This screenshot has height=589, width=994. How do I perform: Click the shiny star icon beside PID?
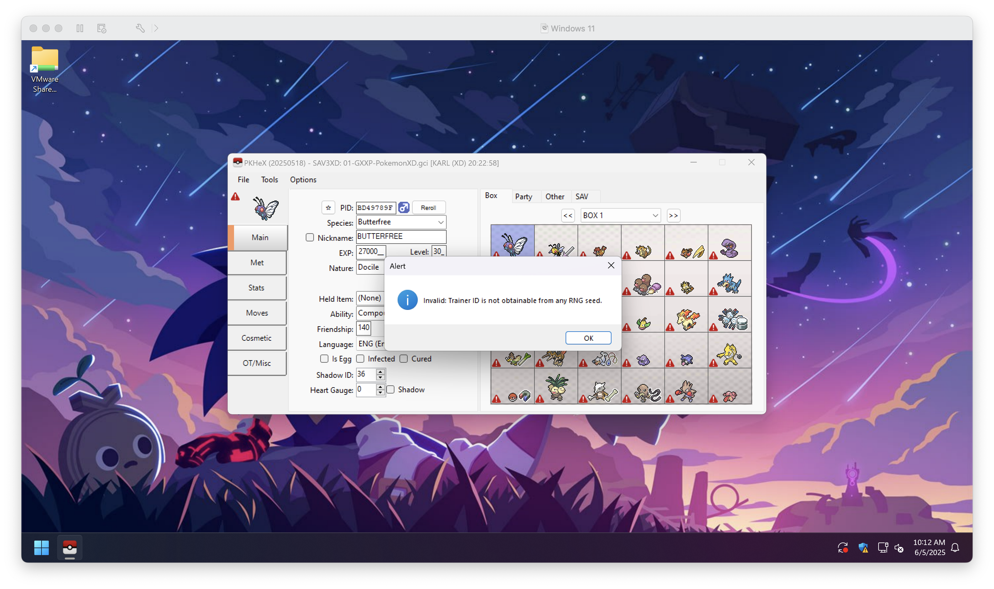tap(328, 207)
